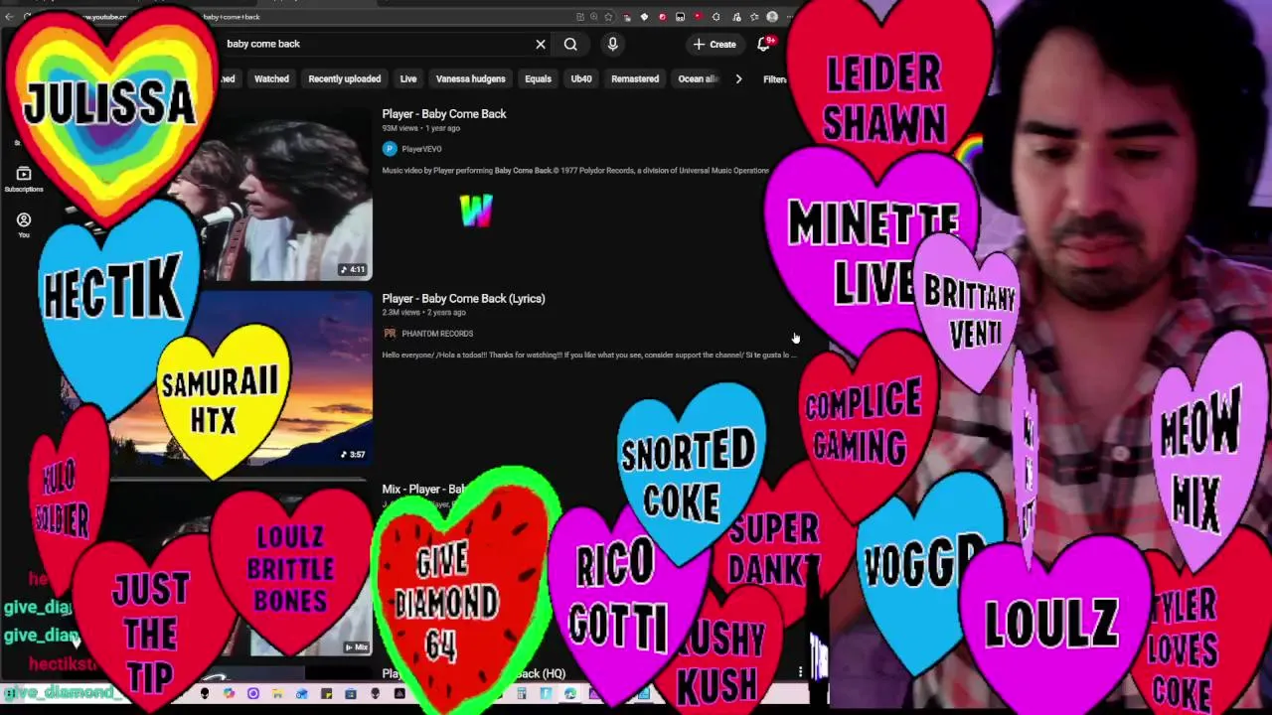Open the Mix - Player playlist title
The image size is (1272, 715).
[424, 490]
